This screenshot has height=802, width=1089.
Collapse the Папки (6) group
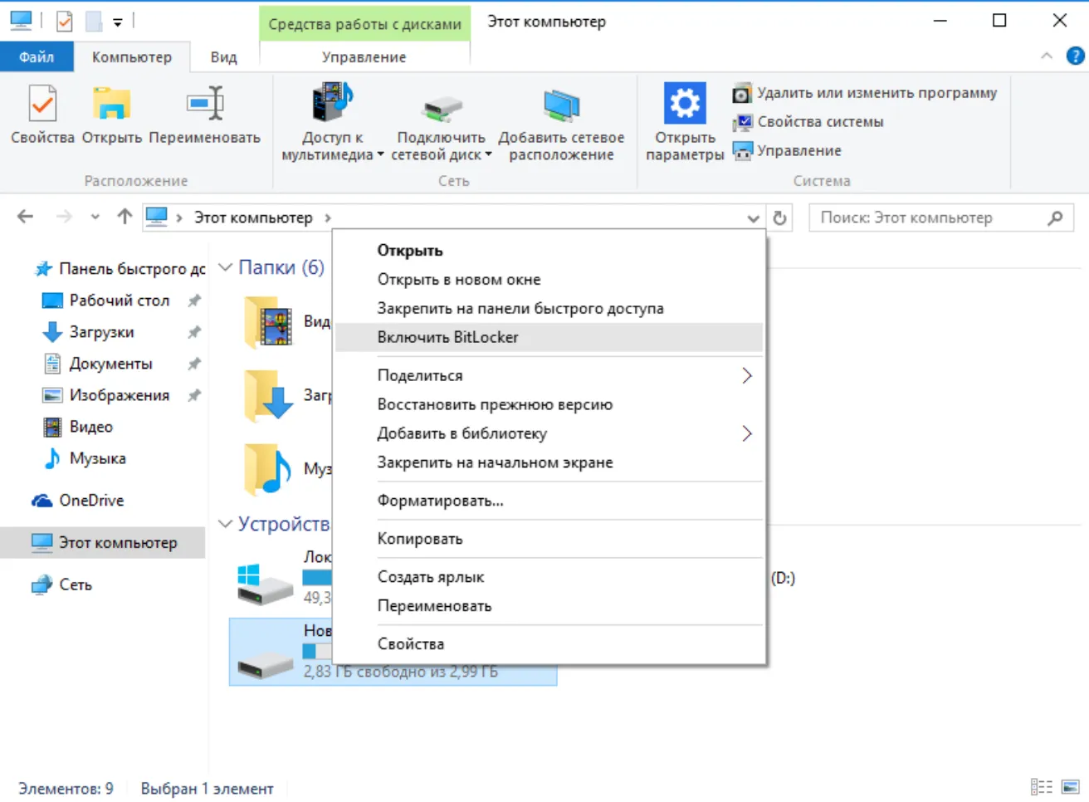(x=225, y=267)
